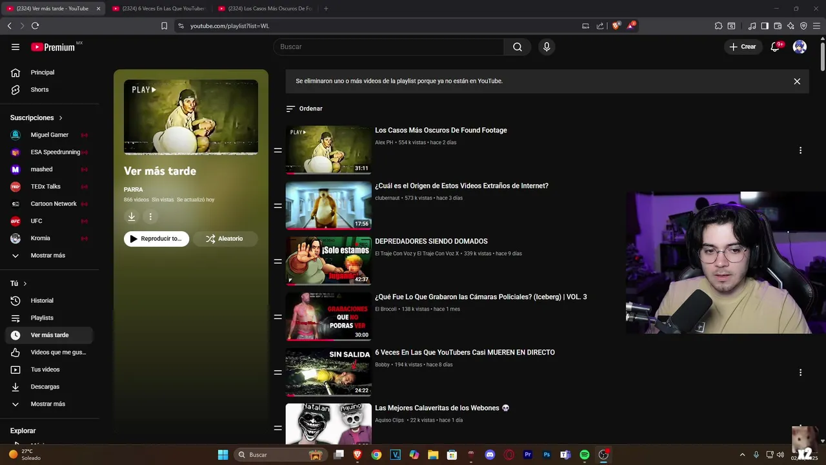Screen dimensions: 826x465
Task: Click the Alex PH channel name
Action: click(384, 142)
